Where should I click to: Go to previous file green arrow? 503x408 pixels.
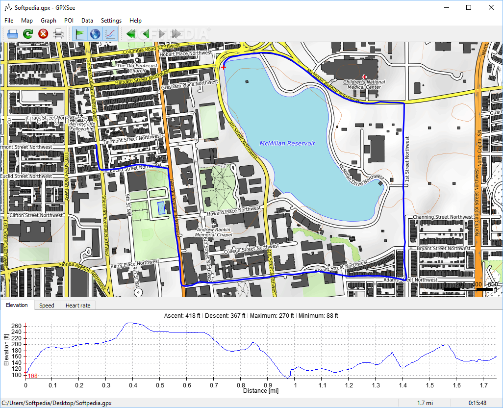coord(146,34)
